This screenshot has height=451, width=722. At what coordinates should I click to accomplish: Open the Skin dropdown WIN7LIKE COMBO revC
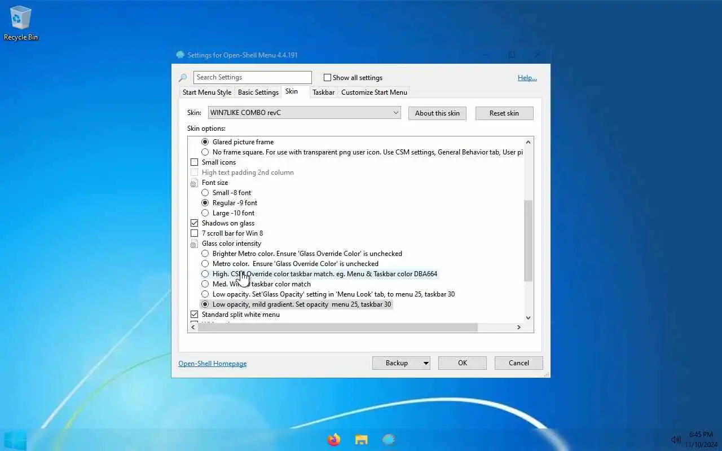305,113
